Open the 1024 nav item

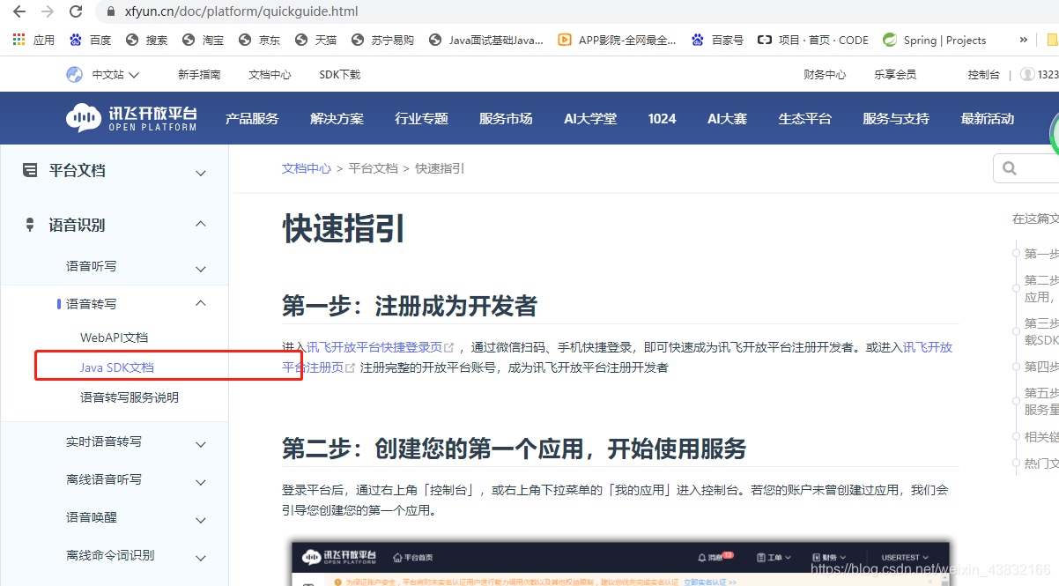coord(662,118)
